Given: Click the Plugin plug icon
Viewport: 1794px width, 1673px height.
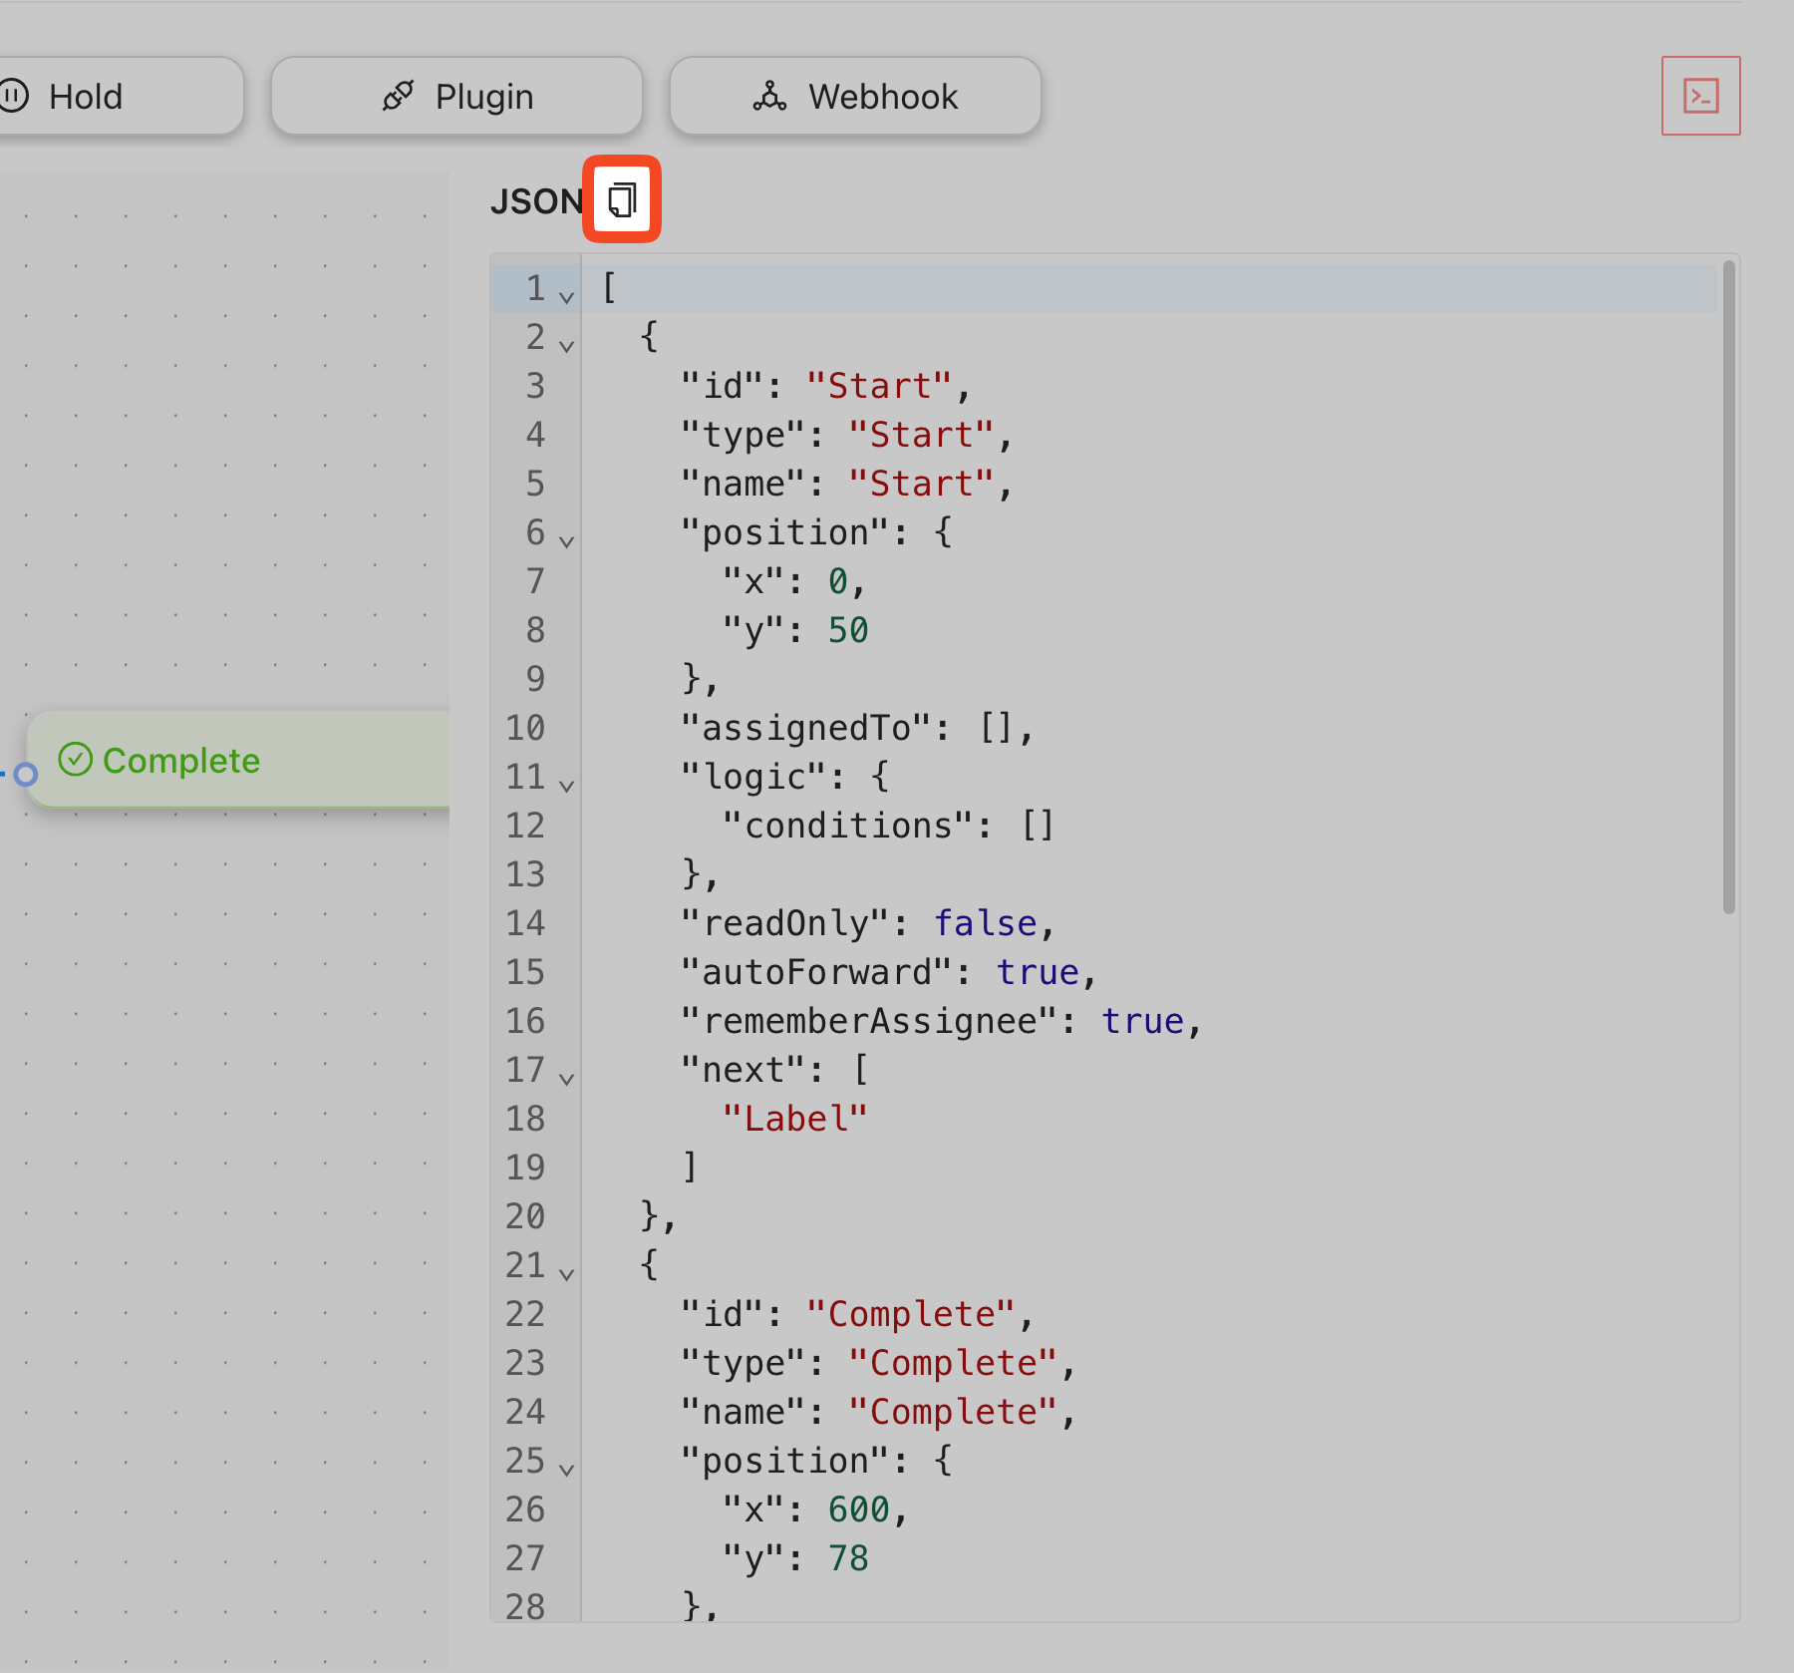Looking at the screenshot, I should pyautogui.click(x=398, y=96).
